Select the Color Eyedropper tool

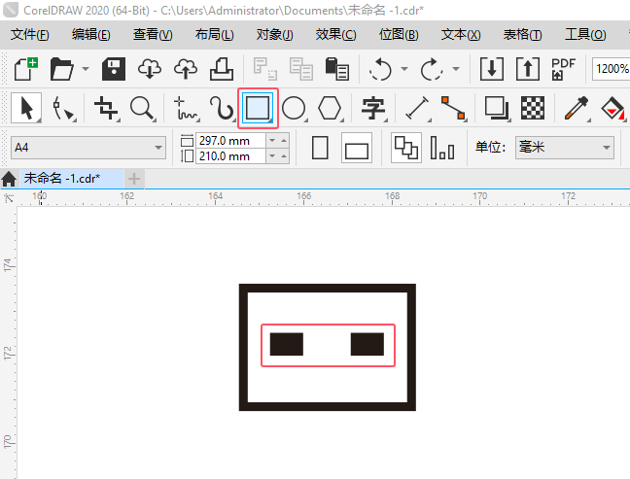pos(577,109)
